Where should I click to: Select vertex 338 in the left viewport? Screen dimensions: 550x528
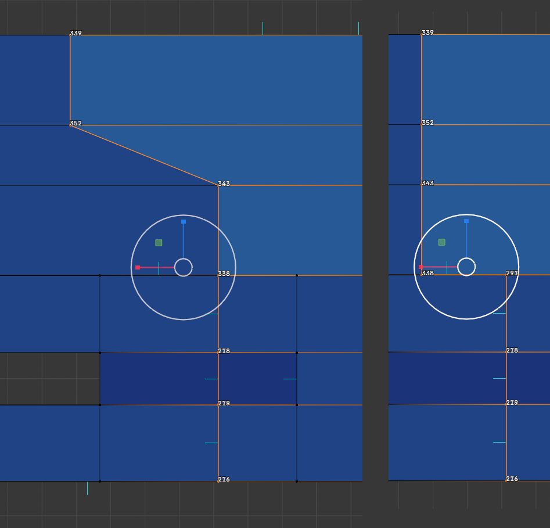click(218, 275)
